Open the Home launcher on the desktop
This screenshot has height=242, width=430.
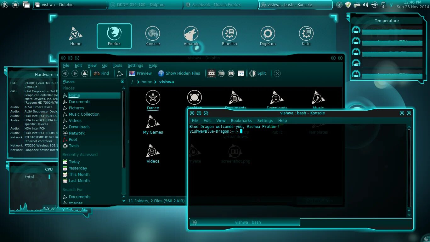(x=76, y=36)
